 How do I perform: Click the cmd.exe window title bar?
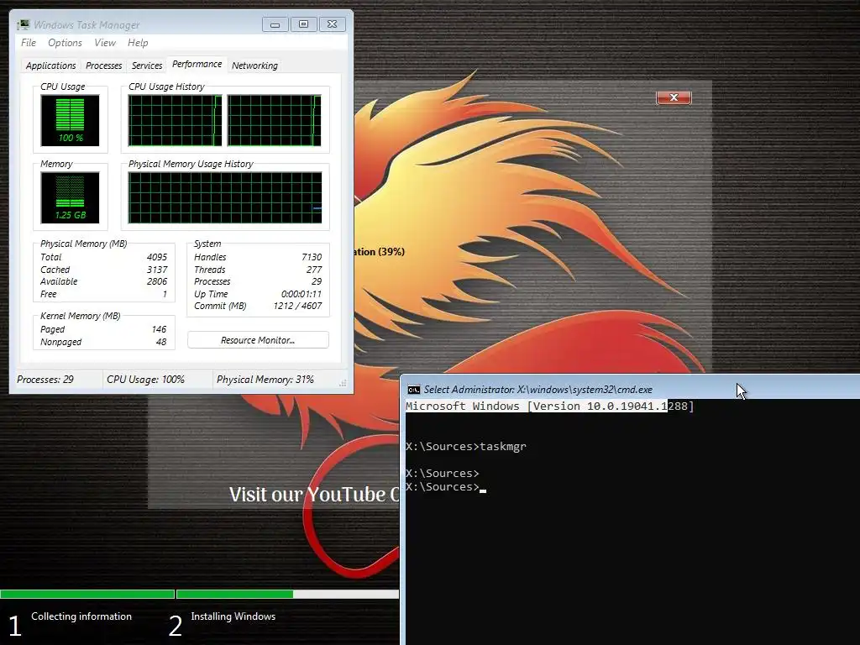point(631,390)
